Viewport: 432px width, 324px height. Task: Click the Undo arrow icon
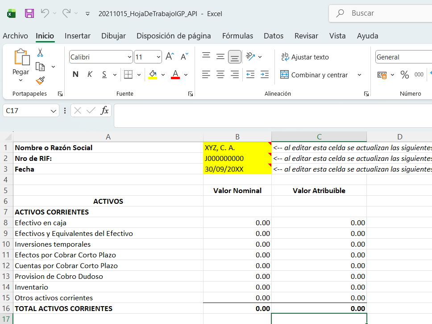[45, 13]
